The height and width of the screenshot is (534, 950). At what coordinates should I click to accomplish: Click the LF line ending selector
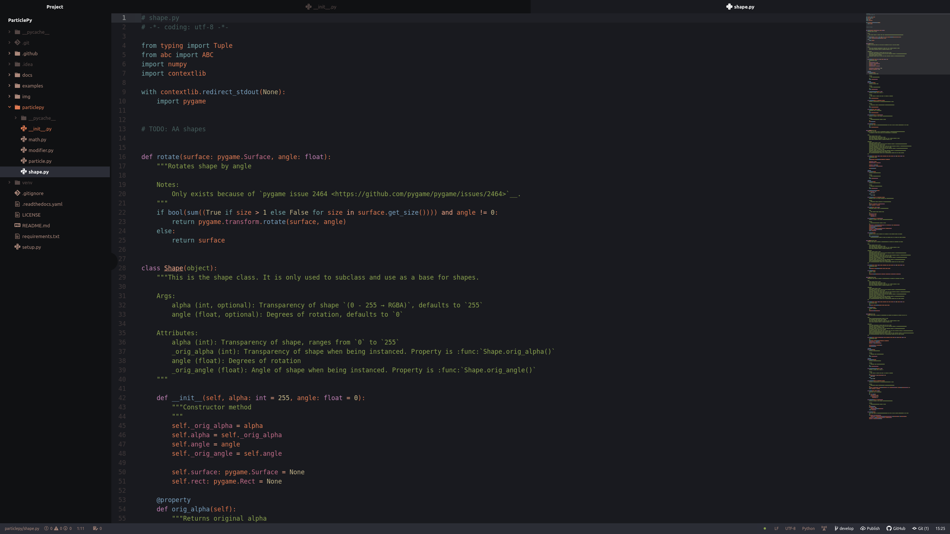[776, 528]
